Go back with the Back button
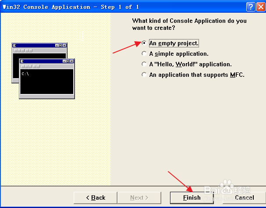The width and height of the screenshot is (266, 208). 96,197
